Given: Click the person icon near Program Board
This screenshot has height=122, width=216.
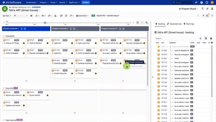Looking at the screenshot, I should 212,9.
